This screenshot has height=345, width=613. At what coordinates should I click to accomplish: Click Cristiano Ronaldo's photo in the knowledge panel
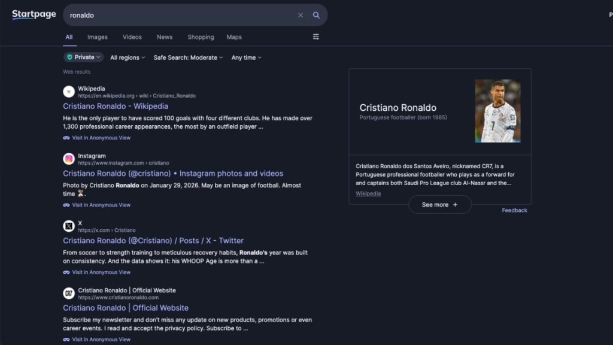click(497, 110)
